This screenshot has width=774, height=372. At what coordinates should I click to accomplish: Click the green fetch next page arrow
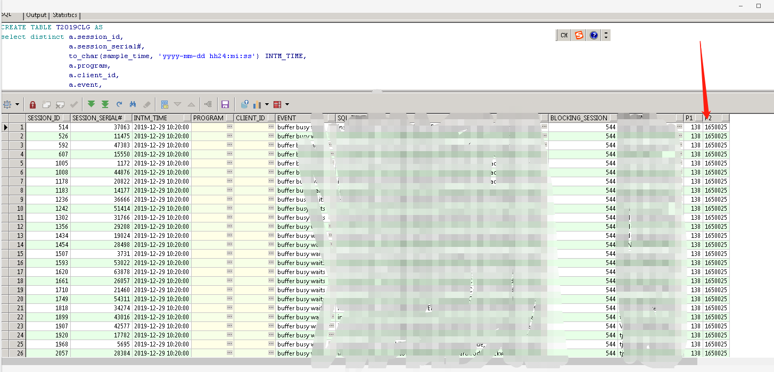coord(91,104)
